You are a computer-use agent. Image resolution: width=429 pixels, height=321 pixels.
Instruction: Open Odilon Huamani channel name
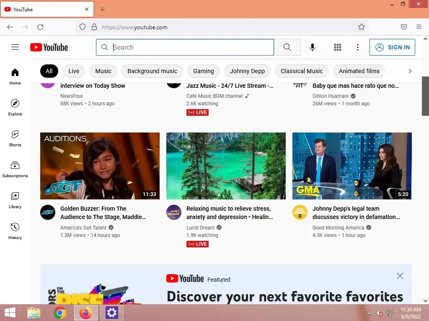pyautogui.click(x=330, y=96)
